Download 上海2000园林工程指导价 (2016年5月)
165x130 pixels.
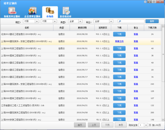(119, 56)
